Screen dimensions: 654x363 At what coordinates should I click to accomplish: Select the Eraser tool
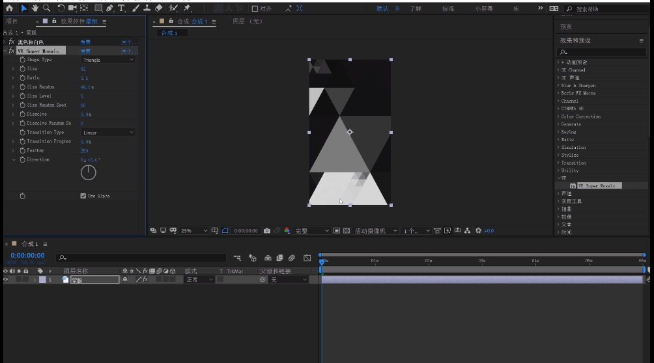(x=158, y=8)
